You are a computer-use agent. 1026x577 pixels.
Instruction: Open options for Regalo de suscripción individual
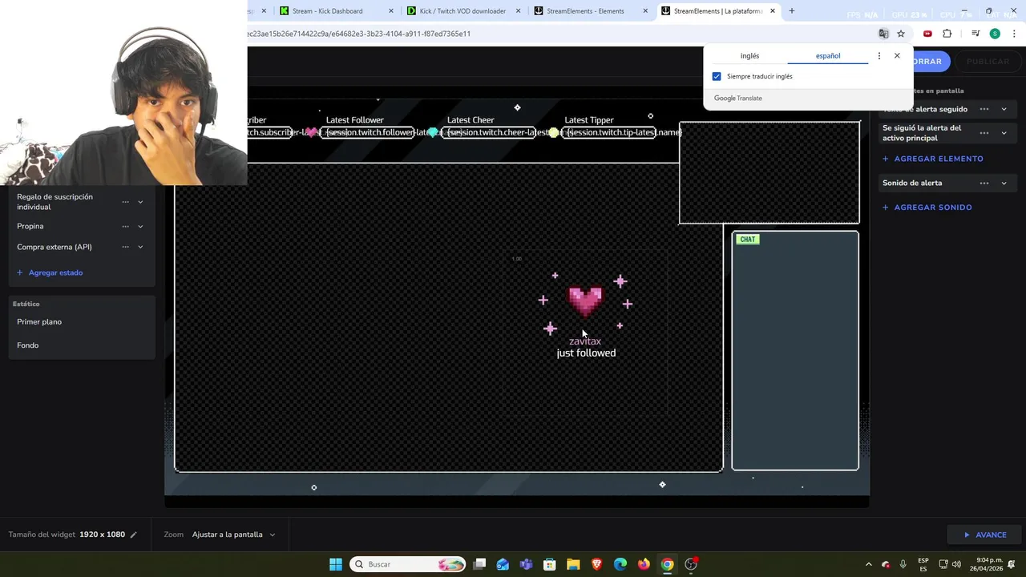point(125,202)
